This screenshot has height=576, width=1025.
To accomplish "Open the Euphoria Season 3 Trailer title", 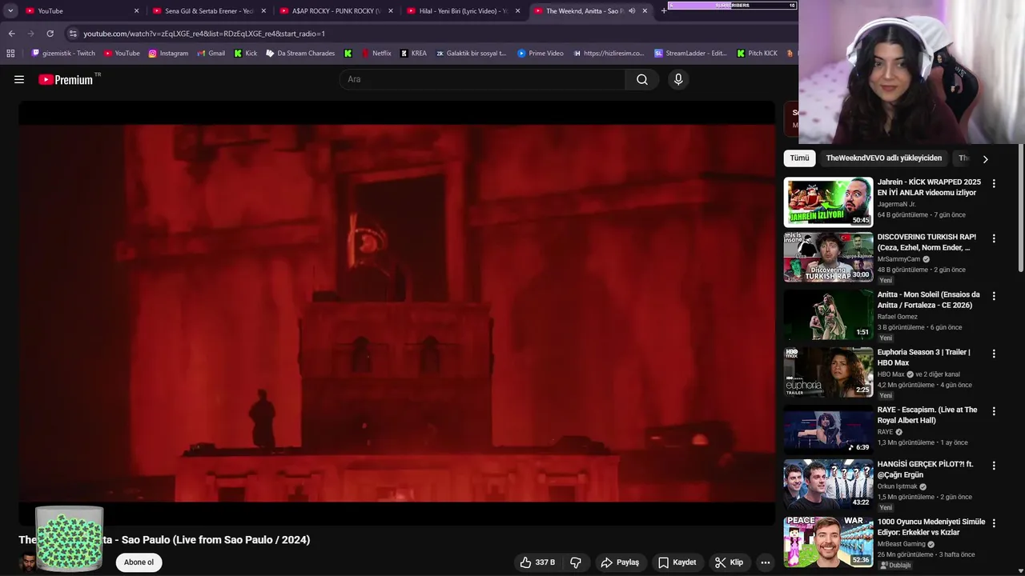I will point(924,358).
